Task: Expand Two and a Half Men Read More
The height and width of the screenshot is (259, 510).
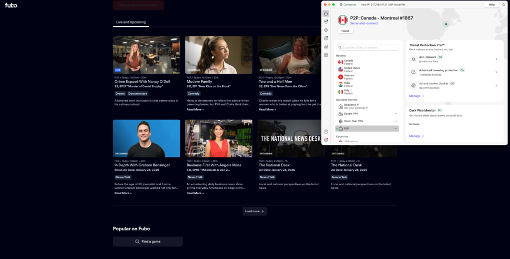Action: [x=267, y=110]
